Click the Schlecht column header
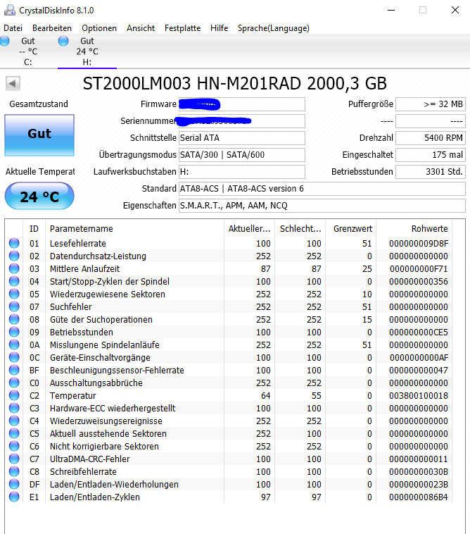The image size is (470, 534). [300, 228]
